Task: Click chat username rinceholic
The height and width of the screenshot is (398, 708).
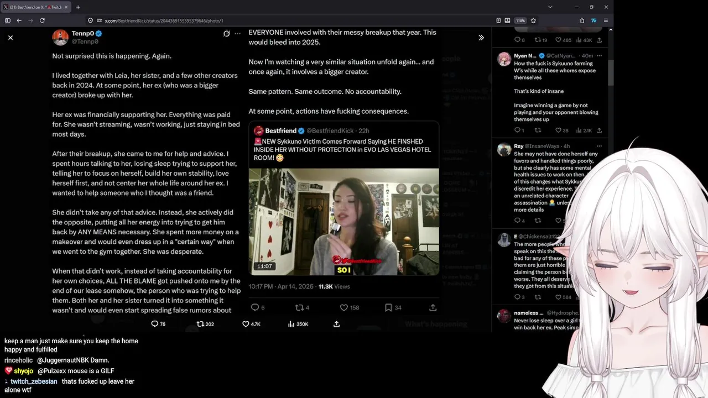Action: tap(19, 360)
